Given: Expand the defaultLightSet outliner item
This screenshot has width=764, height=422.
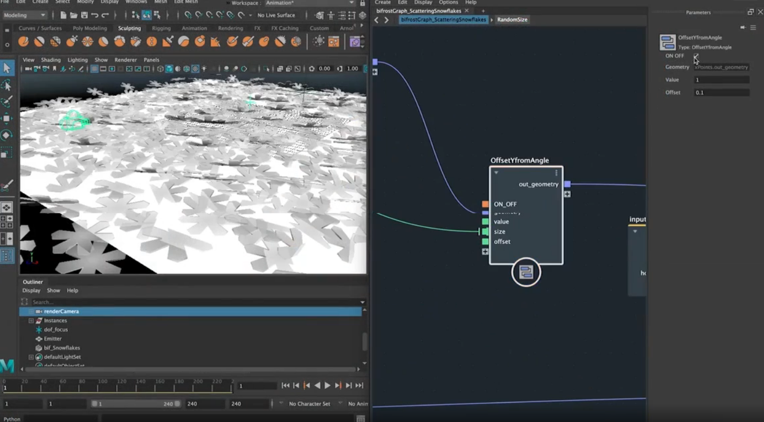Looking at the screenshot, I should [x=31, y=357].
